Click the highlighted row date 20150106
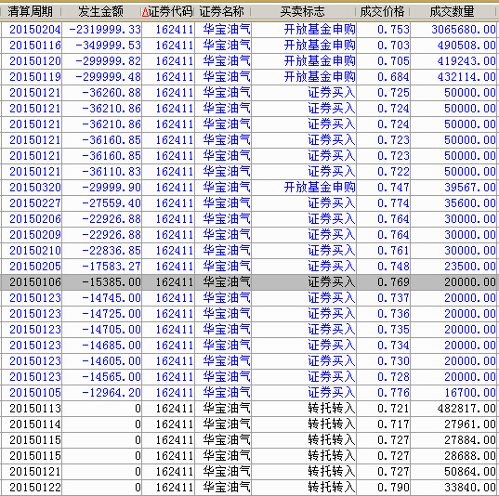 pyautogui.click(x=35, y=282)
